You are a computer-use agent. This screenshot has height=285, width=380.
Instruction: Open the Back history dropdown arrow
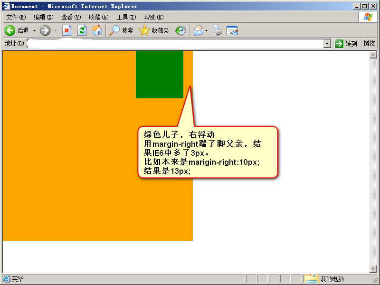pos(34,30)
